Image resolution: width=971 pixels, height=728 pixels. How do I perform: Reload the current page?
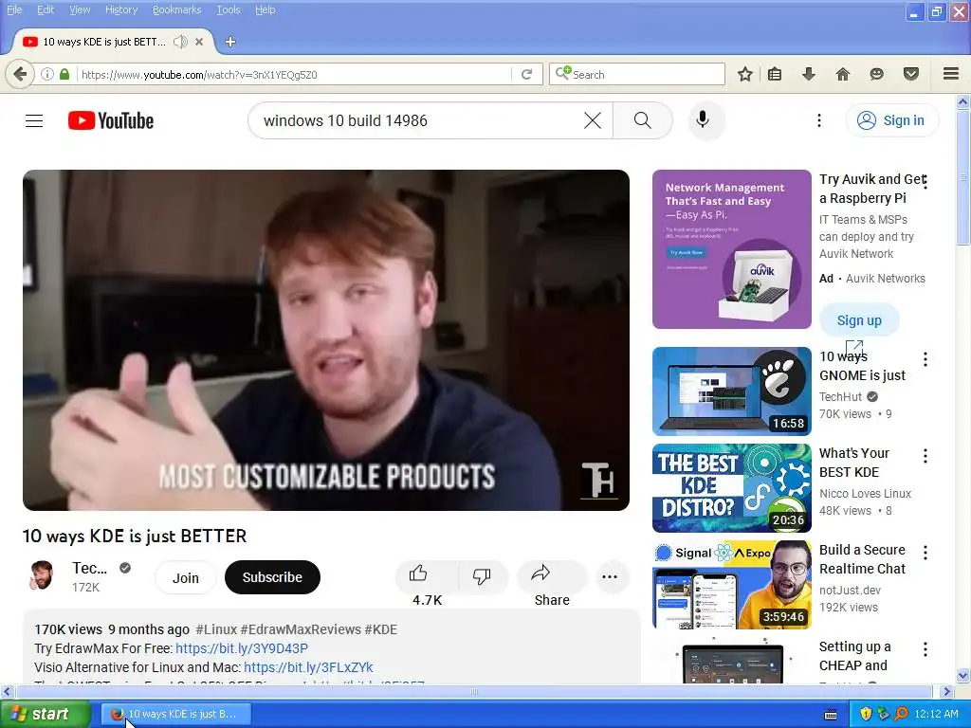pos(527,74)
